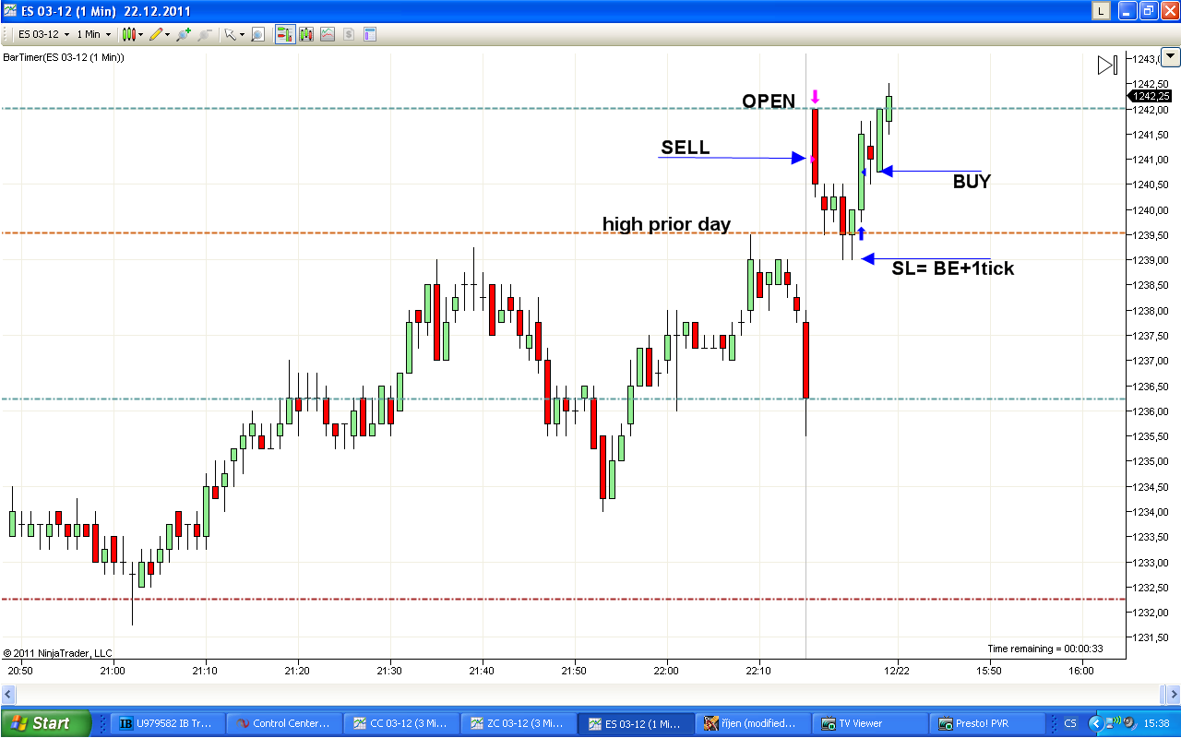Toggle the Chart Trader panel button
This screenshot has height=738, width=1181.
[284, 34]
